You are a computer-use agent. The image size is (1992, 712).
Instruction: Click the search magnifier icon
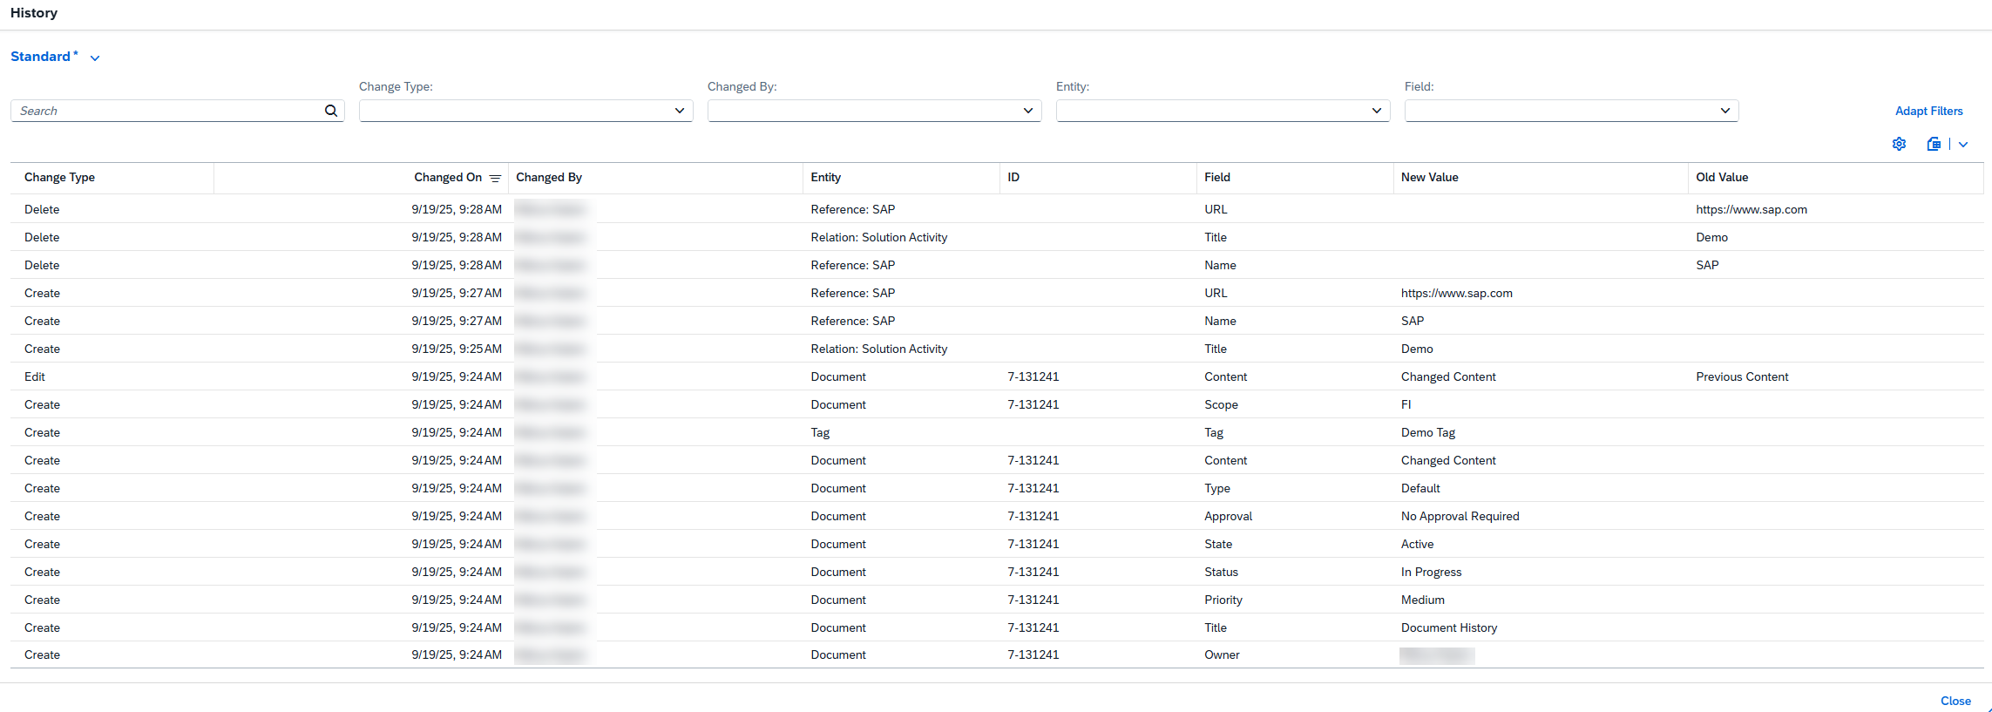click(x=331, y=111)
